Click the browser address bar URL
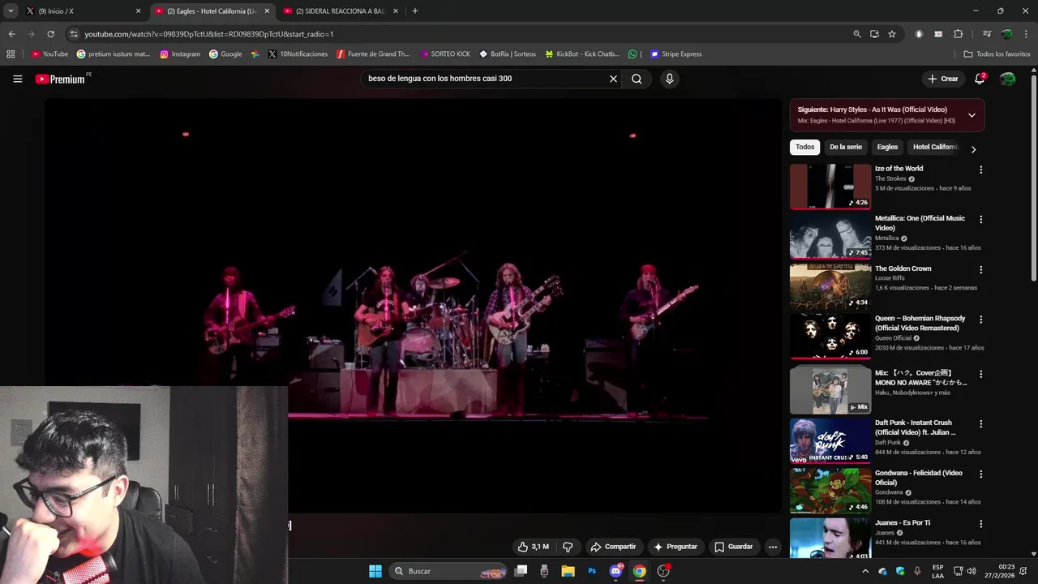Screen dimensions: 1038x584 click(209, 34)
